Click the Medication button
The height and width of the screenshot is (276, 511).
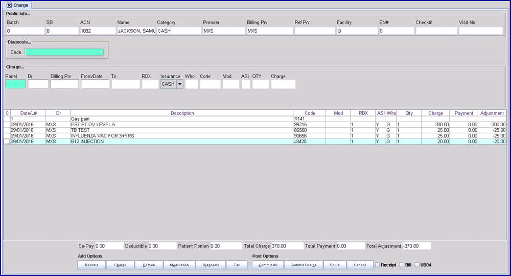point(179,265)
